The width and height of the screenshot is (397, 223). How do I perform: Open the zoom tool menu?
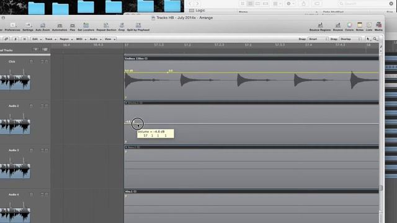pyautogui.click(x=375, y=39)
